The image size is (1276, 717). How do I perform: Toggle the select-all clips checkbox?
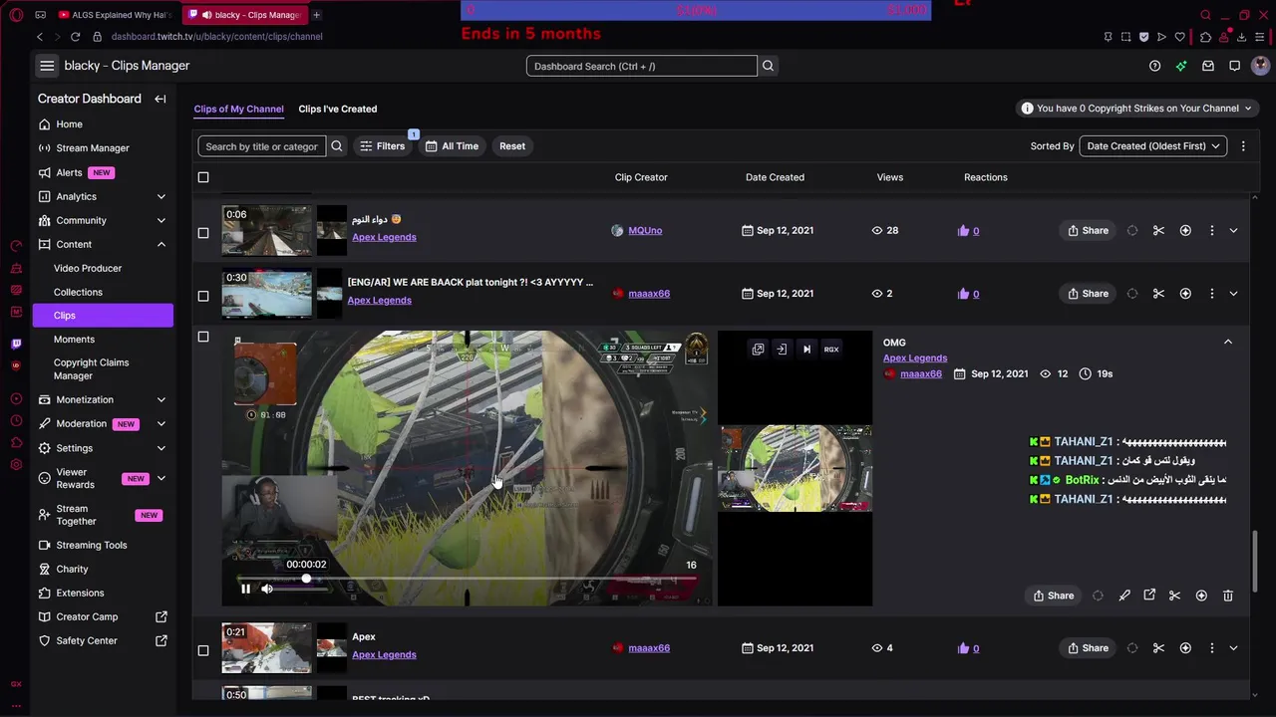tap(203, 177)
